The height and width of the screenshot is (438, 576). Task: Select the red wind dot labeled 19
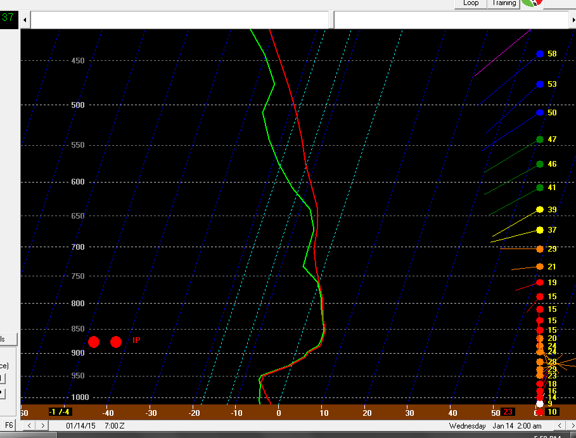pyautogui.click(x=540, y=283)
